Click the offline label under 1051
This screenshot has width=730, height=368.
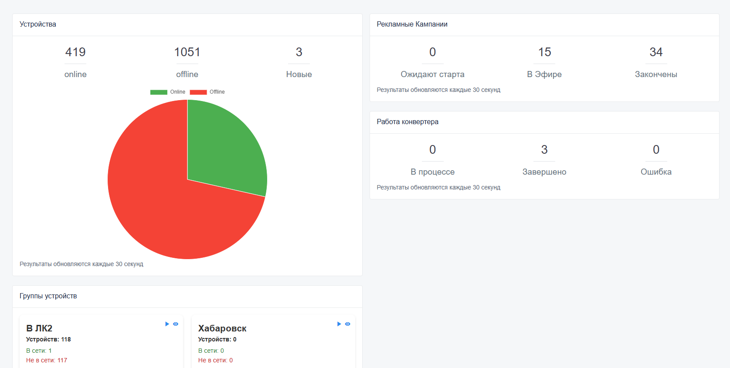(x=187, y=74)
